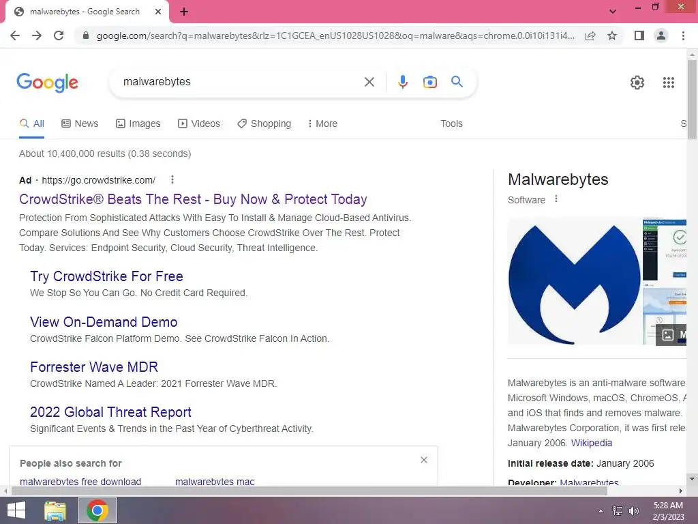Open the Malwarebytes developer link
Viewport: 698px width, 524px height.
[589, 482]
